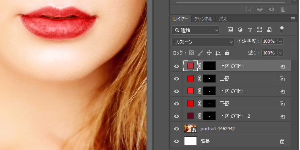Click blending options icon on 上唇 のコピー
The height and width of the screenshot is (150, 300).
pyautogui.click(x=282, y=66)
